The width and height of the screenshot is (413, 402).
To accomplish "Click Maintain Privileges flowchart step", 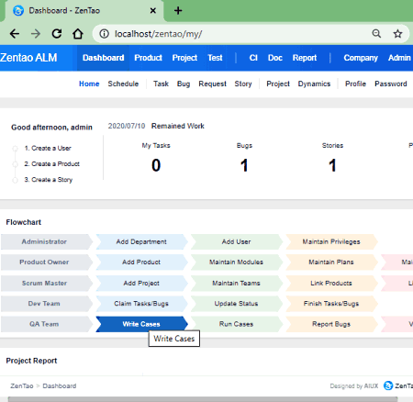I will click(x=331, y=241).
